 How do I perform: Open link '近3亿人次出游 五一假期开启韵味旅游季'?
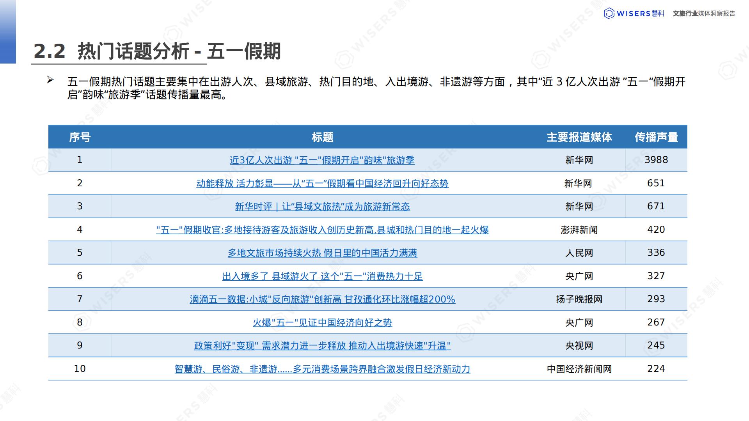(x=322, y=160)
